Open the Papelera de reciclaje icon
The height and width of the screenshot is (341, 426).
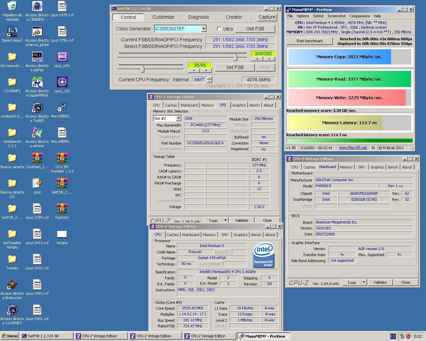coord(12,6)
